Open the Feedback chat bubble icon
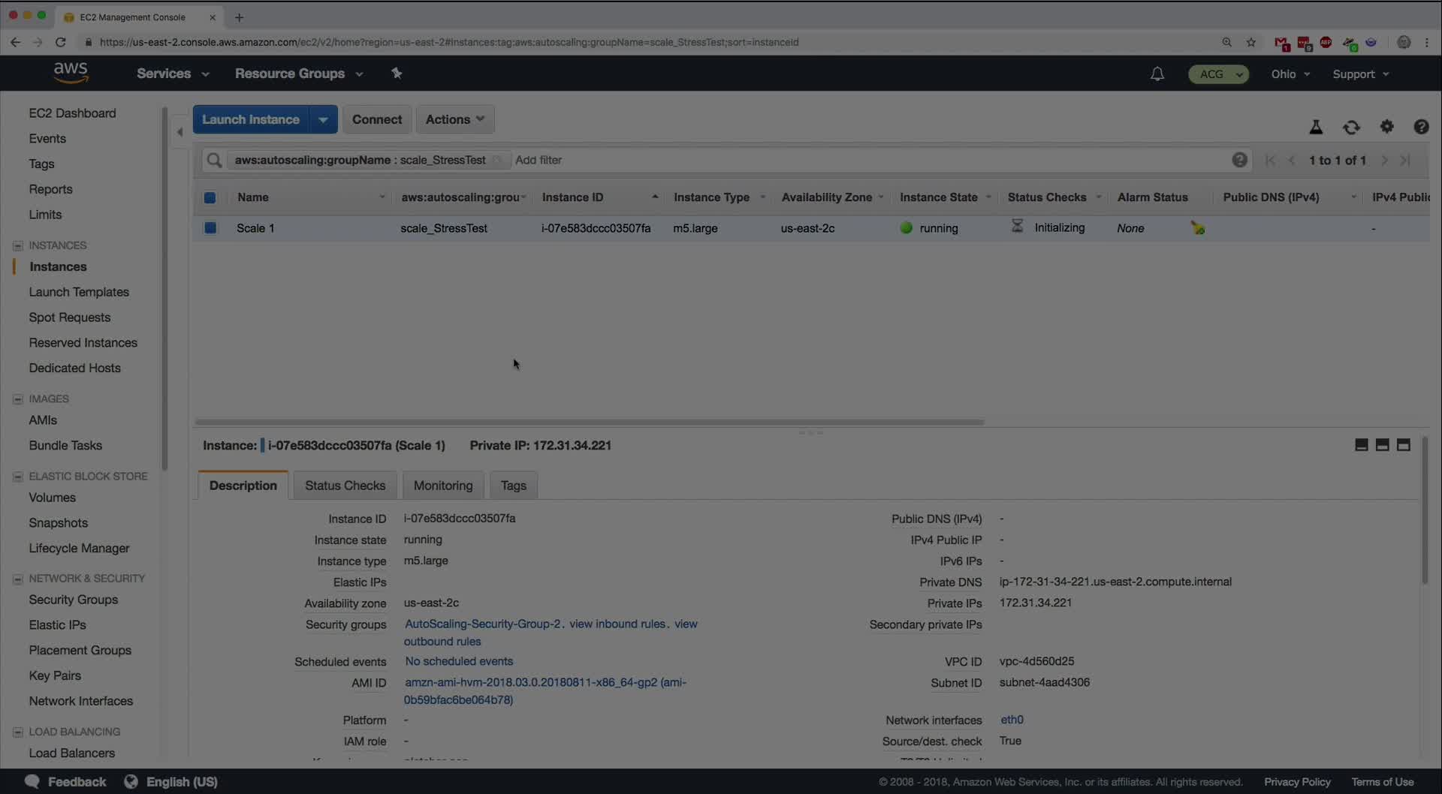This screenshot has height=794, width=1442. click(32, 781)
